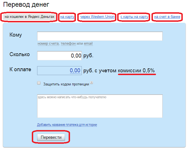Click 'Добавить название платежа для истории' link
Screen dimensions: 190x151
67,125
